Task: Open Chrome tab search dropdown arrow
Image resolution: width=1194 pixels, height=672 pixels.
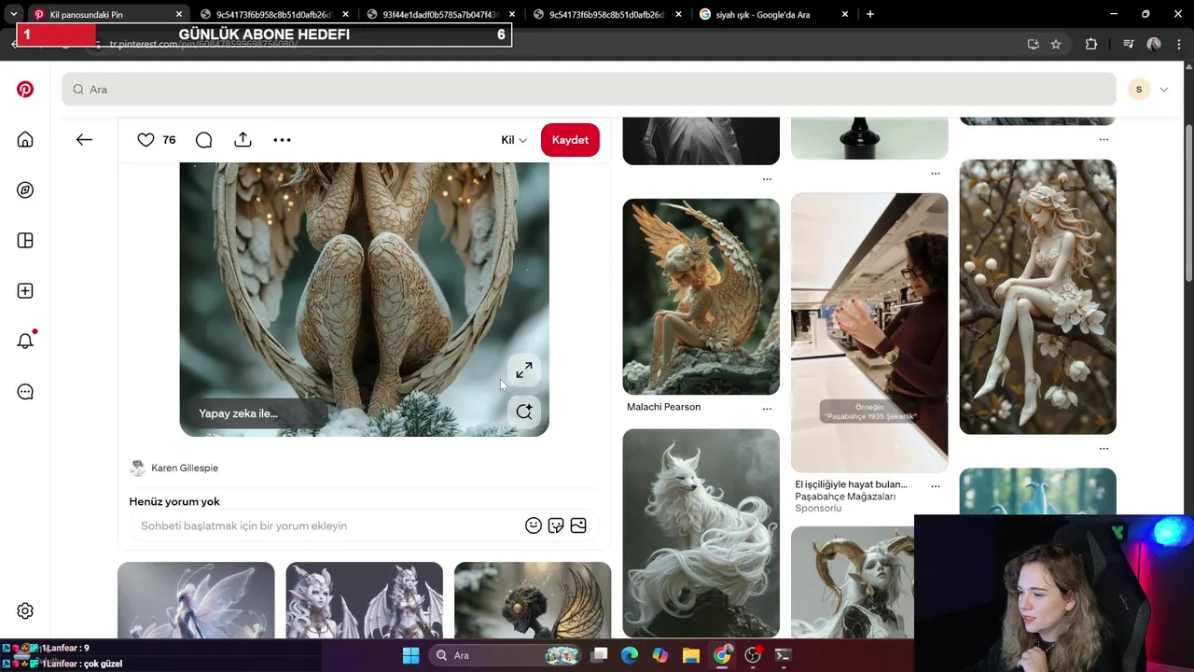Action: click(x=14, y=14)
